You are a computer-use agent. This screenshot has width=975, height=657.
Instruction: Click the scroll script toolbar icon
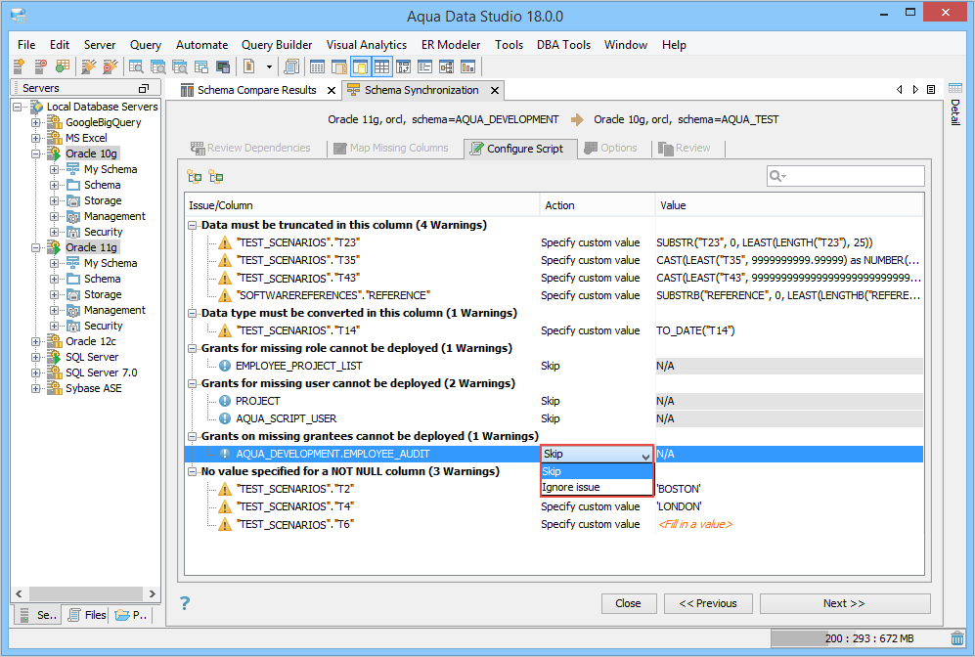tap(291, 66)
